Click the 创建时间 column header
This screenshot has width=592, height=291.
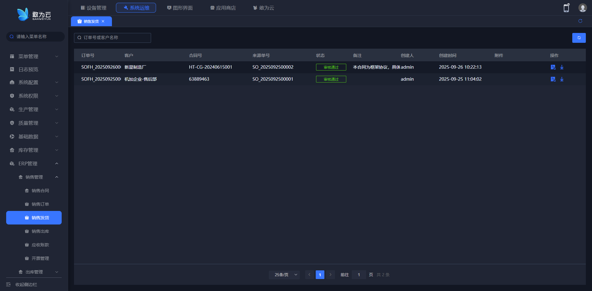click(448, 55)
